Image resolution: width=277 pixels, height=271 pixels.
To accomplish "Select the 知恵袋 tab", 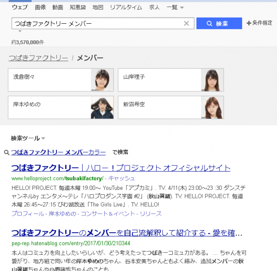I will coord(78,7).
